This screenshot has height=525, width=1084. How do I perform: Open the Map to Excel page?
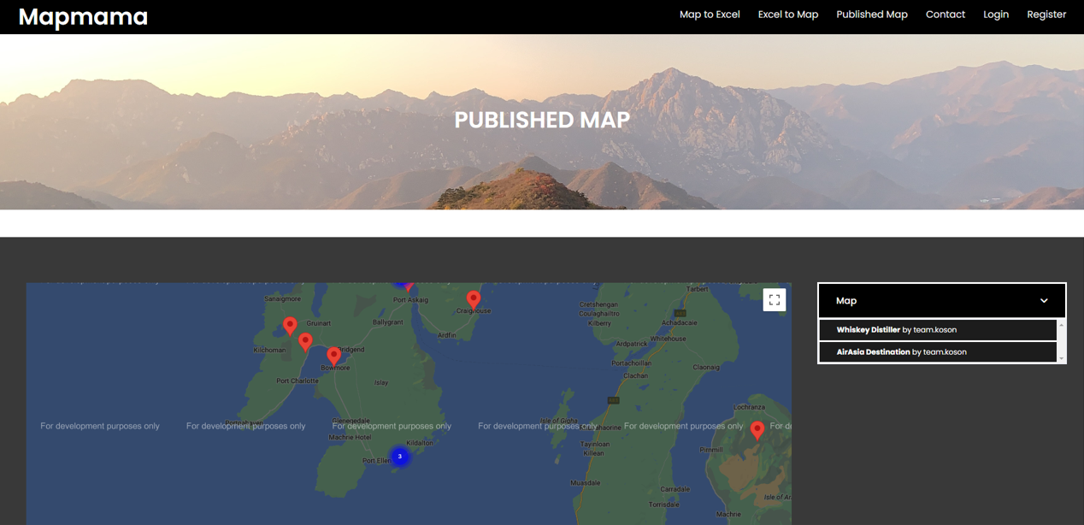[710, 15]
